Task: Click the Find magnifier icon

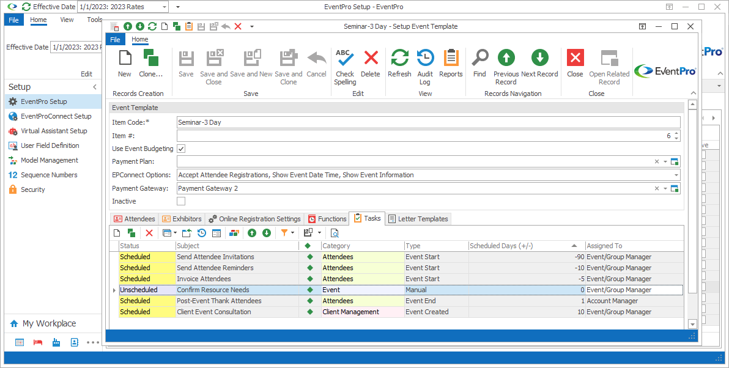Action: coord(479,59)
